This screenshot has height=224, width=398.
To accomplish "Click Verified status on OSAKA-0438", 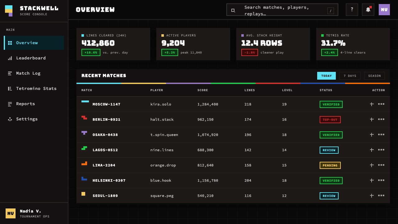I will 331,135.
